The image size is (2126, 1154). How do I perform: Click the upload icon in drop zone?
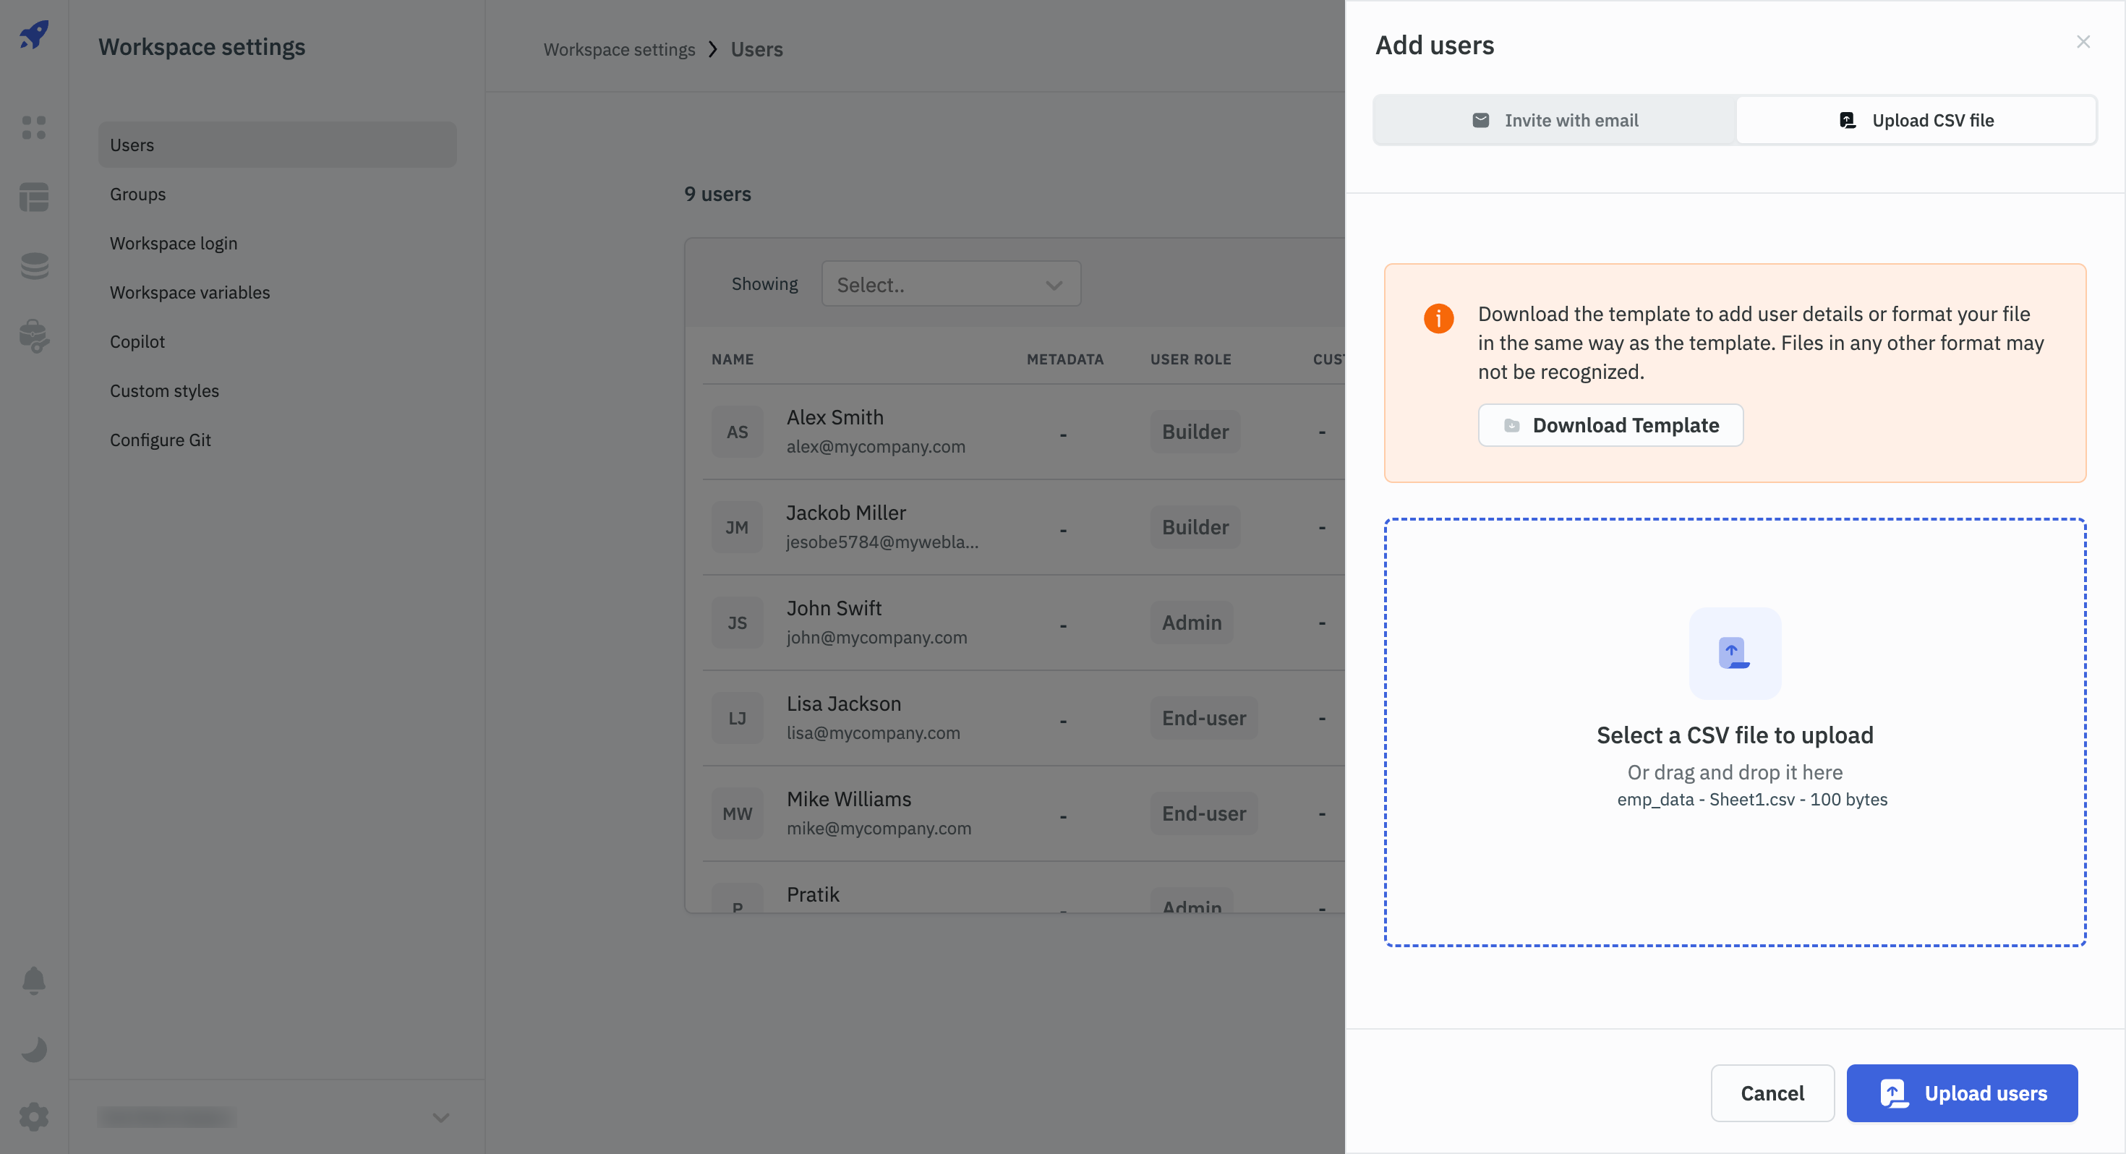click(x=1734, y=653)
